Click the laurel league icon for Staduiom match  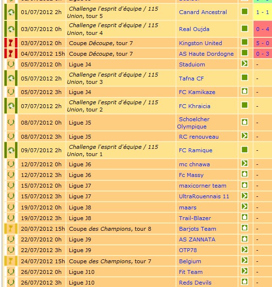tap(11, 64)
